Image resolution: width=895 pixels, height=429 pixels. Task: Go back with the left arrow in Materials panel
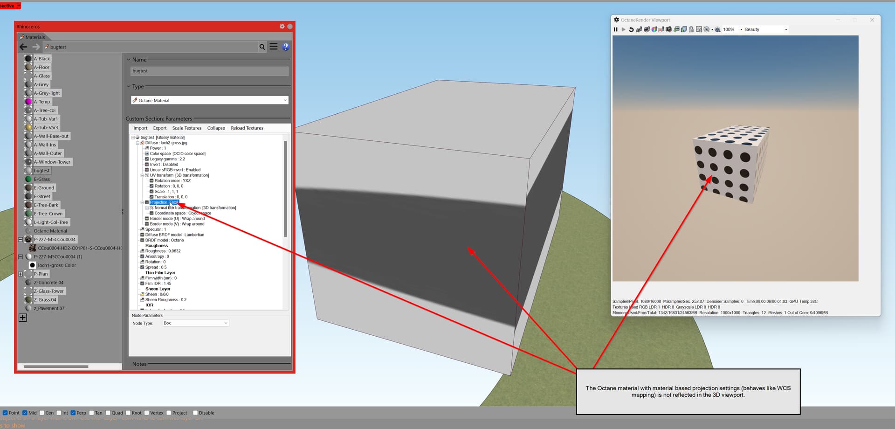point(23,47)
